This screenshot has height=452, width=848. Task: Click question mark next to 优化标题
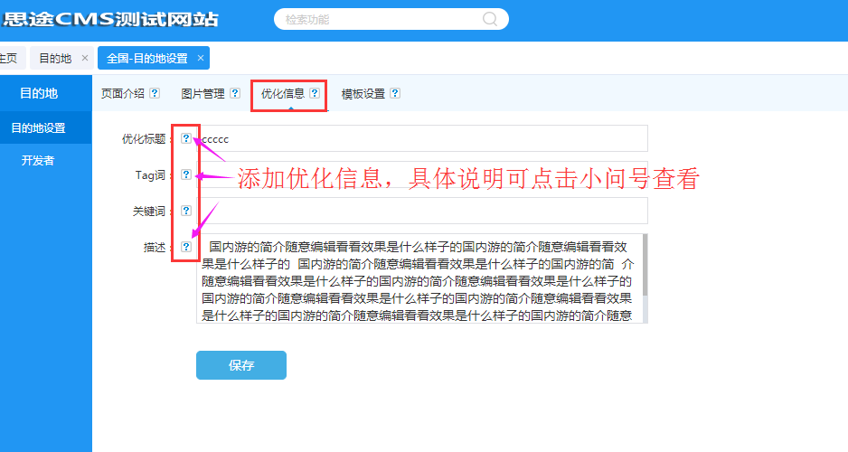[x=186, y=138]
